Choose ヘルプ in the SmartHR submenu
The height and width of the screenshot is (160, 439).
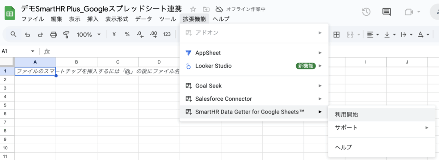(382, 147)
